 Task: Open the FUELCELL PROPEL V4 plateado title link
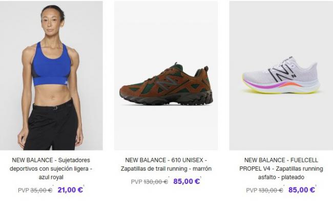(281, 169)
